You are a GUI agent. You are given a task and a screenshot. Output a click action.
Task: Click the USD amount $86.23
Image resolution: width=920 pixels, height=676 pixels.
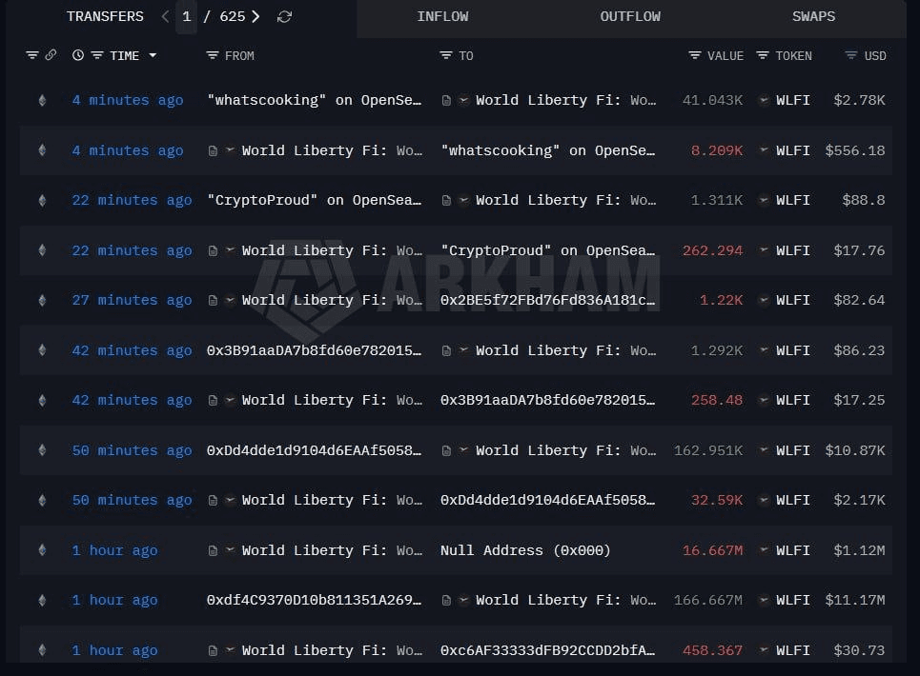[859, 350]
